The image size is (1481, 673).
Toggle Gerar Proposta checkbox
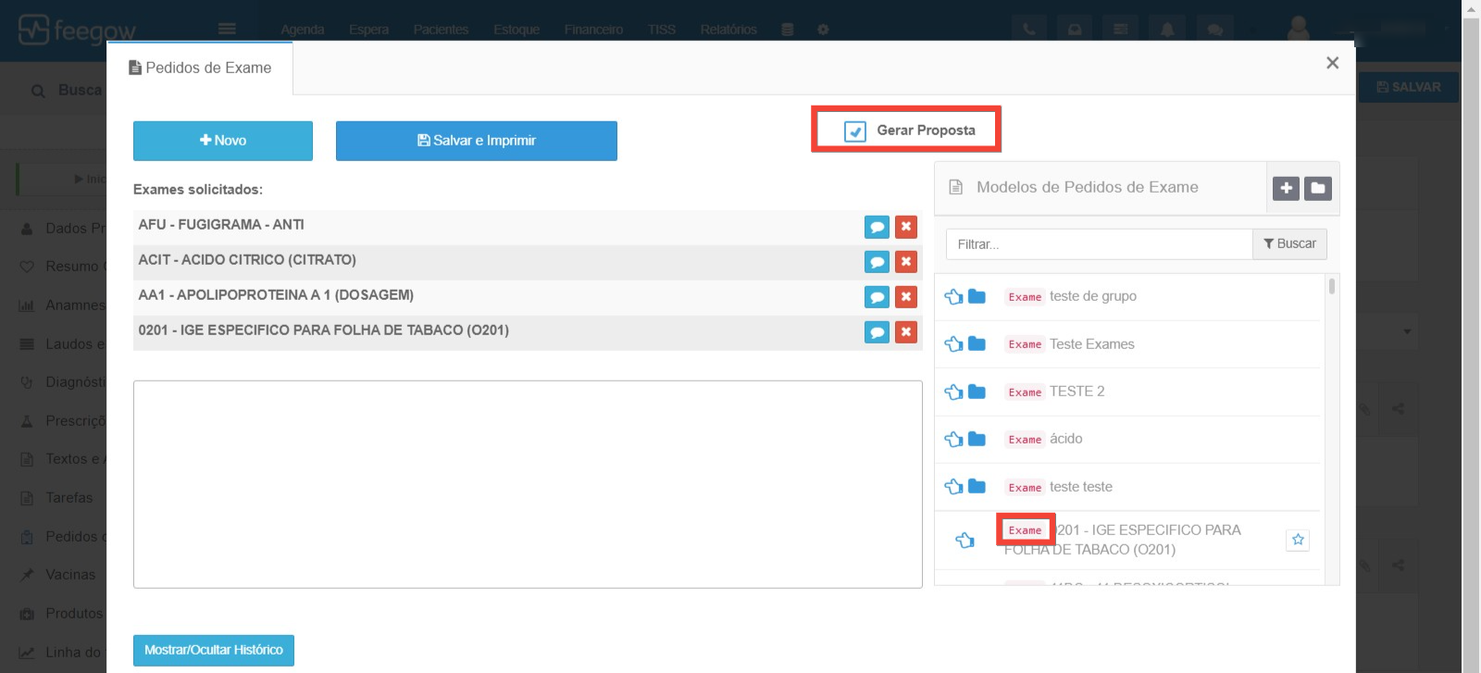click(x=855, y=131)
